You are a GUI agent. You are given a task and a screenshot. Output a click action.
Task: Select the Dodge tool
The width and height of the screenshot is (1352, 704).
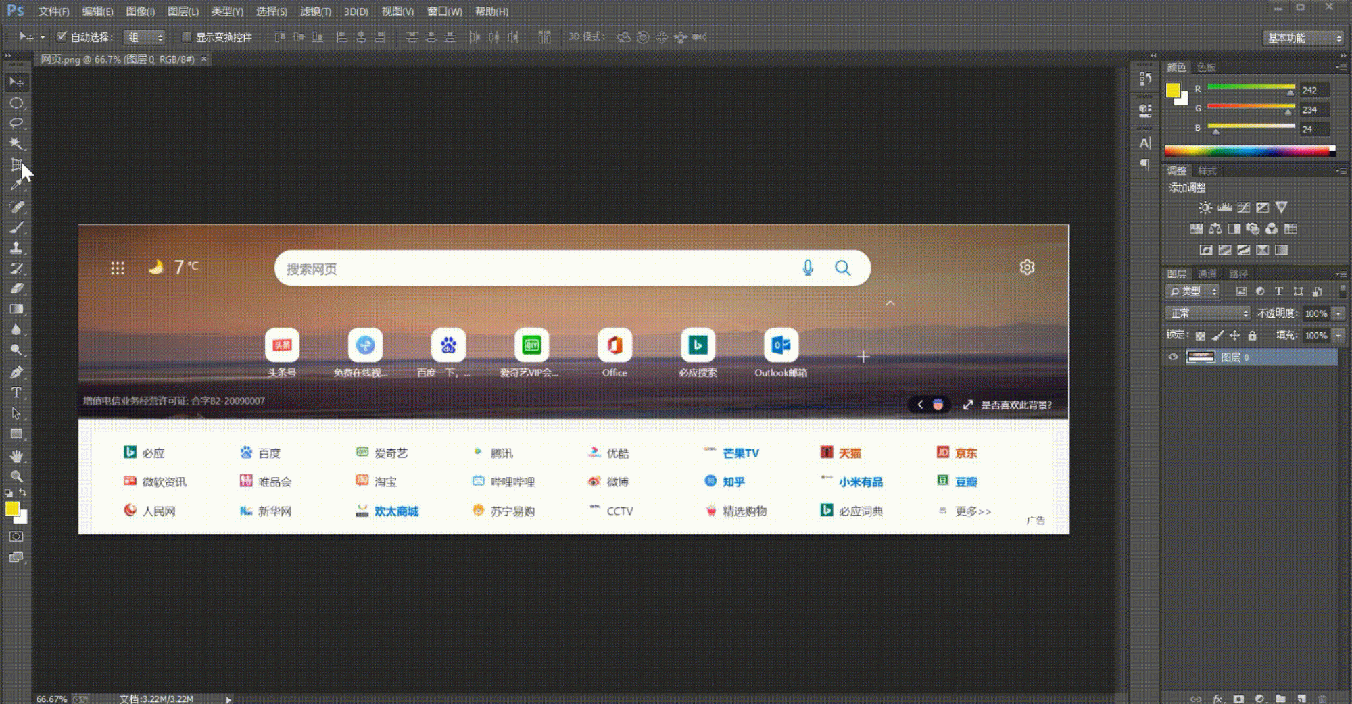click(x=16, y=350)
